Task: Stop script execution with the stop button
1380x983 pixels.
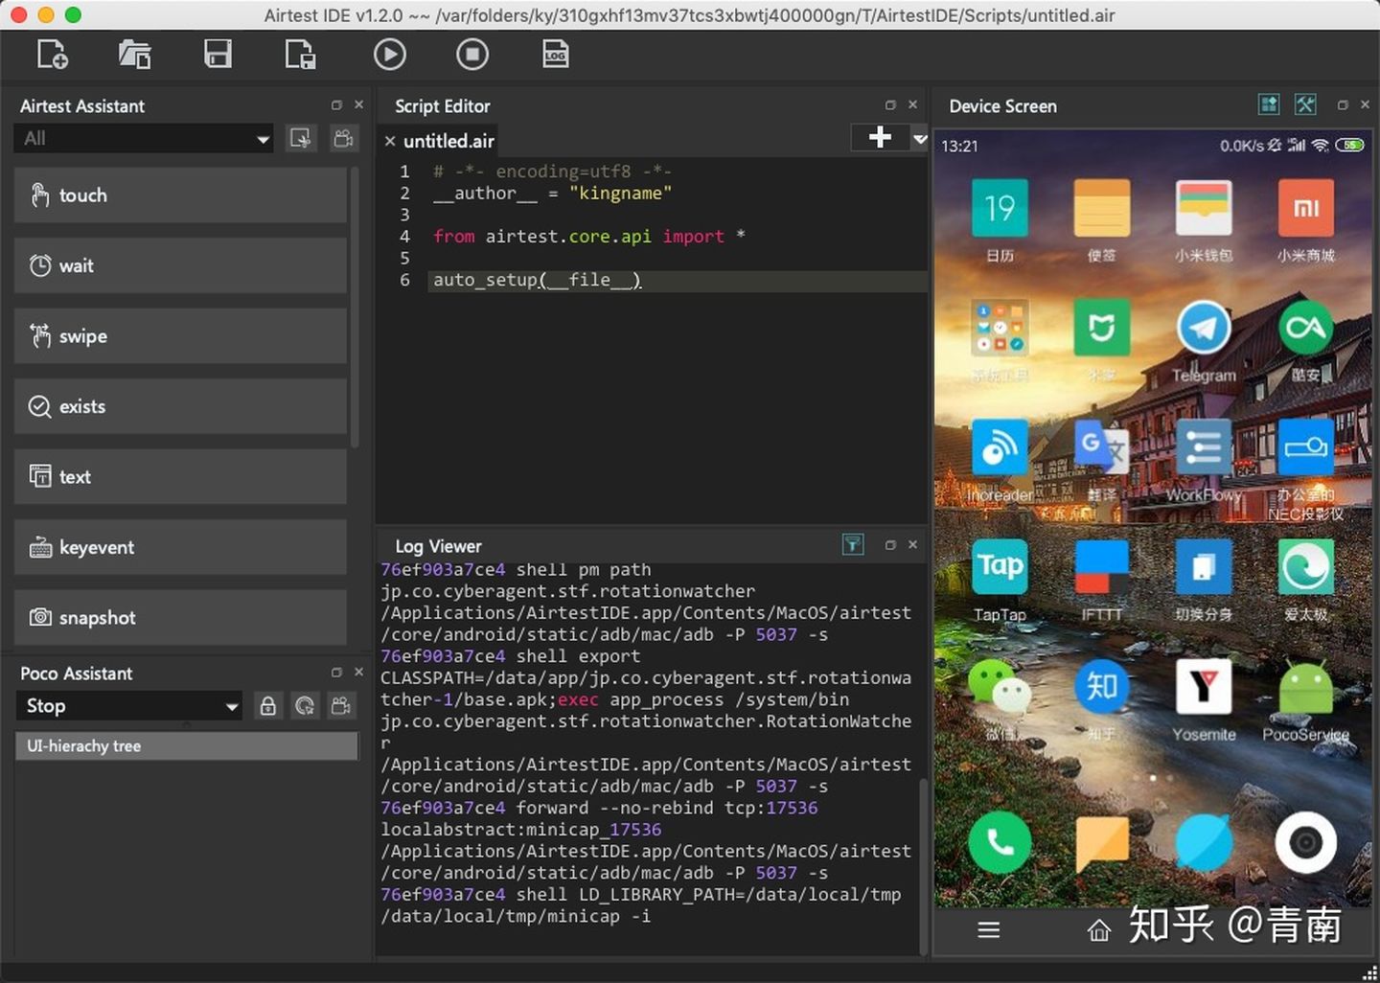Action: tap(472, 55)
